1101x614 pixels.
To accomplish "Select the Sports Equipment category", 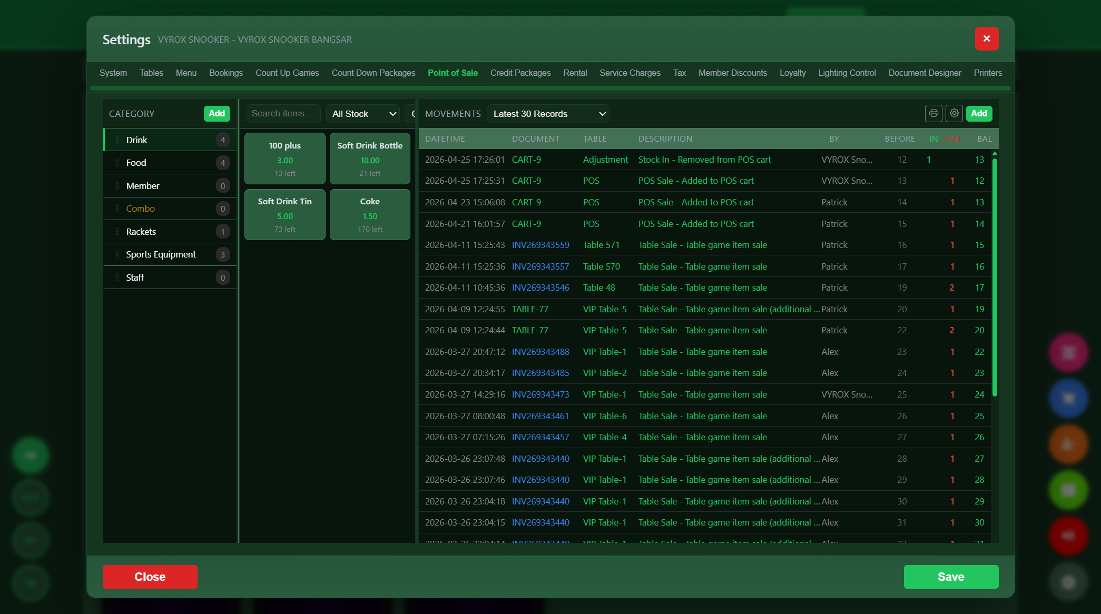I will coord(170,254).
